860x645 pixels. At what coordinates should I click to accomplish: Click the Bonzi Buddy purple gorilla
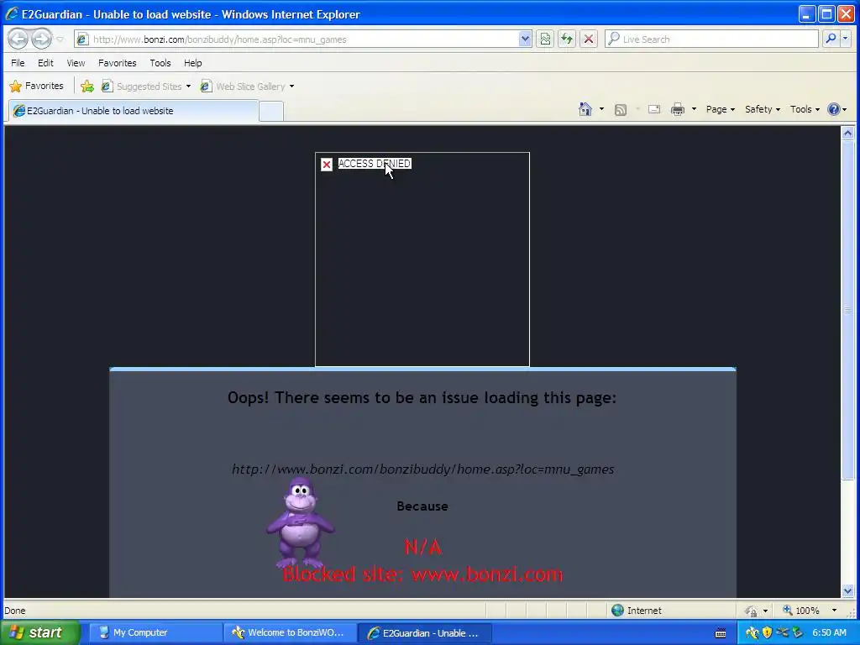[x=300, y=522]
